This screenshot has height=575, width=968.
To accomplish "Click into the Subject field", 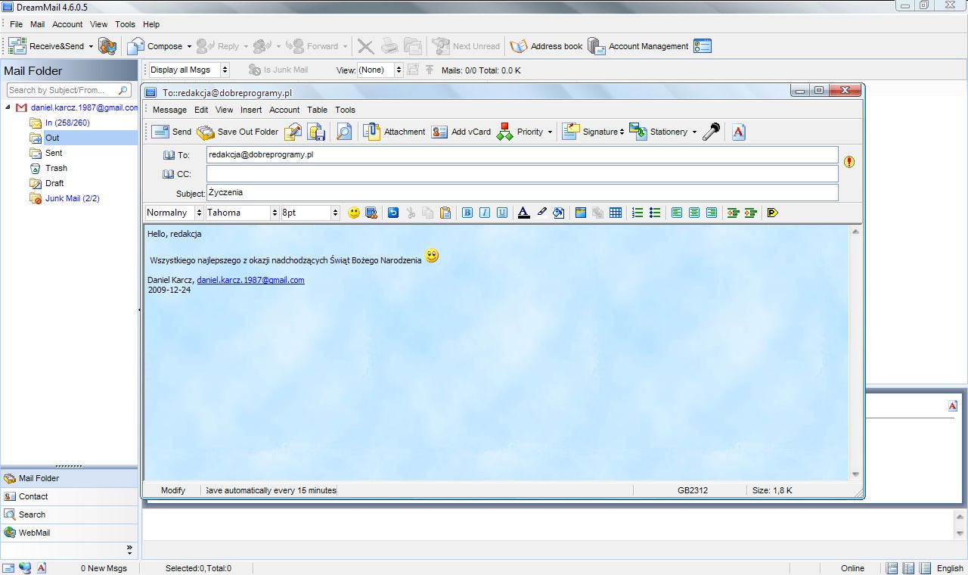I will point(523,193).
